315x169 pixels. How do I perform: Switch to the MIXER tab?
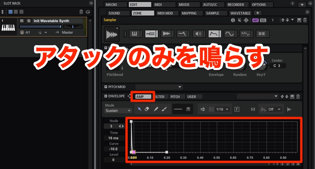tap(189, 4)
